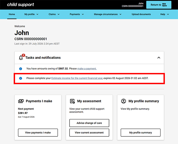Image resolution: width=178 pixels, height=144 pixels.
Task: Click the CSRN number under John heading
Action: coord(31,39)
